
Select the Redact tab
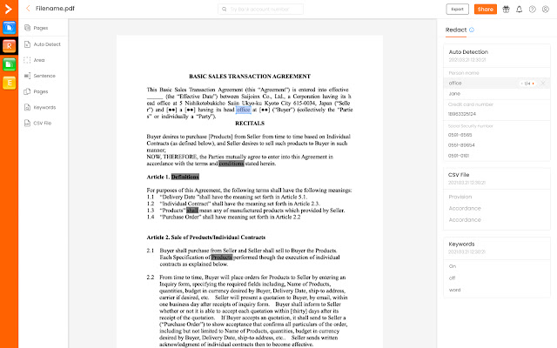(456, 30)
